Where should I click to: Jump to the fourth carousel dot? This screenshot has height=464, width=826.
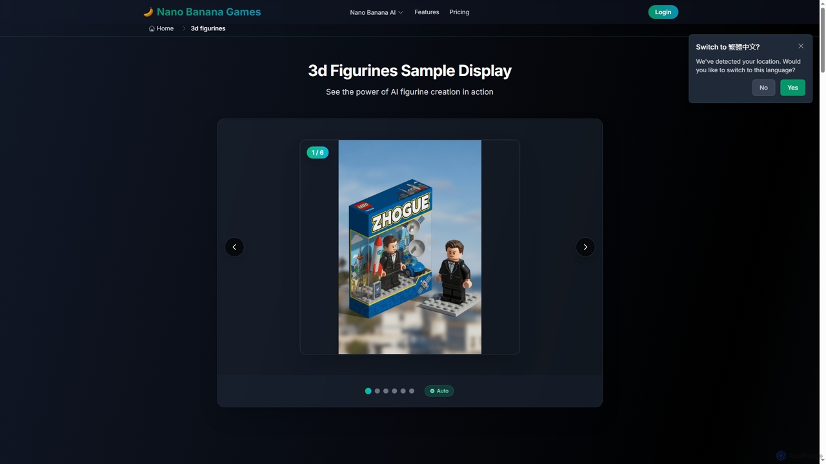click(x=394, y=391)
